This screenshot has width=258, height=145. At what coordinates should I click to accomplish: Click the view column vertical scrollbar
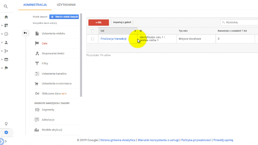pos(81,55)
